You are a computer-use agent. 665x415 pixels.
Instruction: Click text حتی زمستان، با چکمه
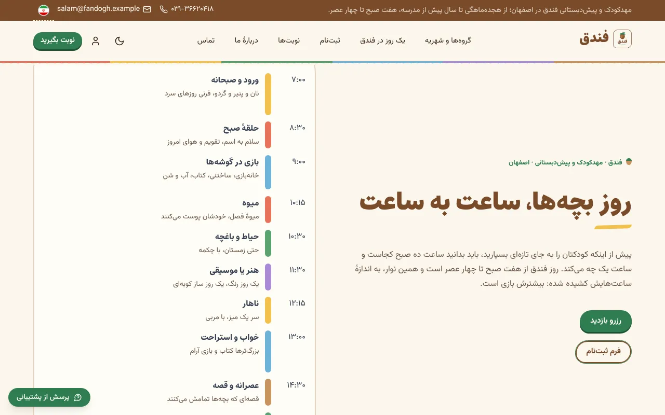coord(229,250)
